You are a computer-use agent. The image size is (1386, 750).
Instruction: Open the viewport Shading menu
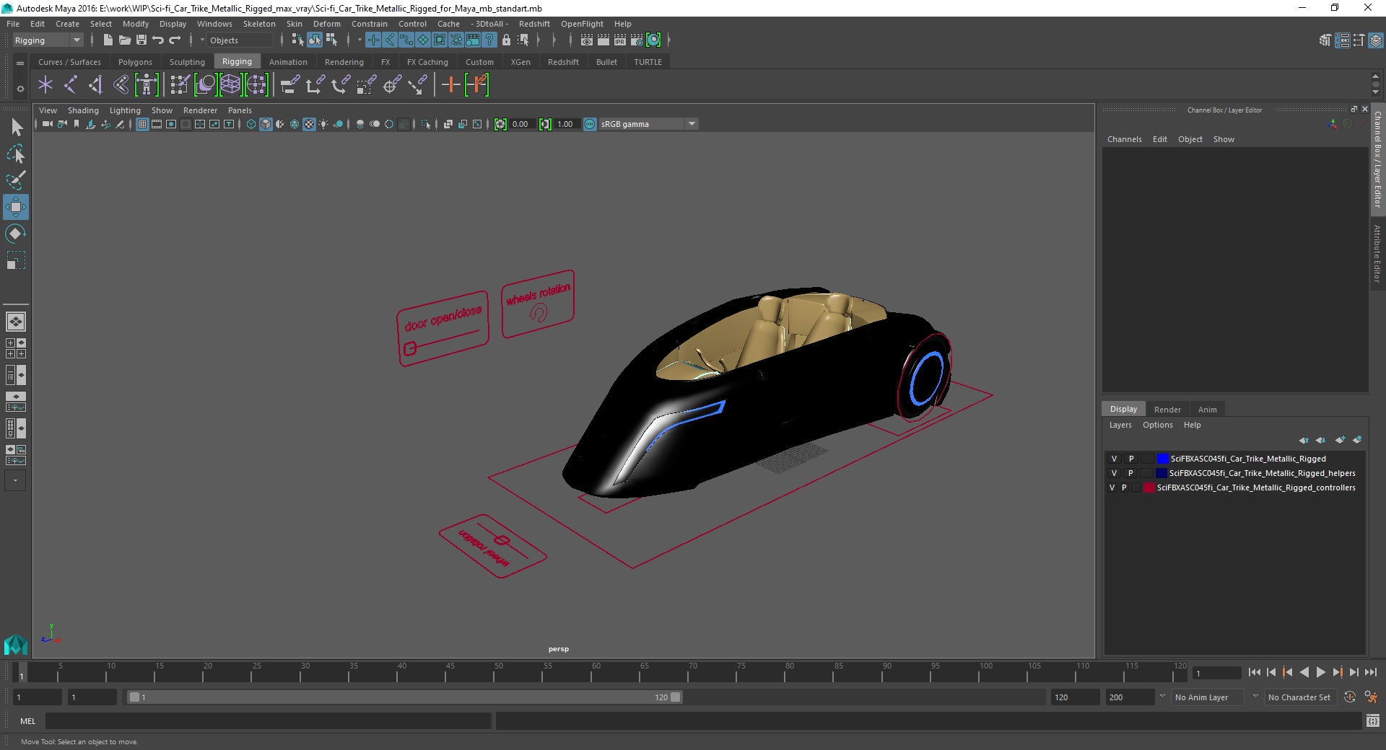[83, 110]
